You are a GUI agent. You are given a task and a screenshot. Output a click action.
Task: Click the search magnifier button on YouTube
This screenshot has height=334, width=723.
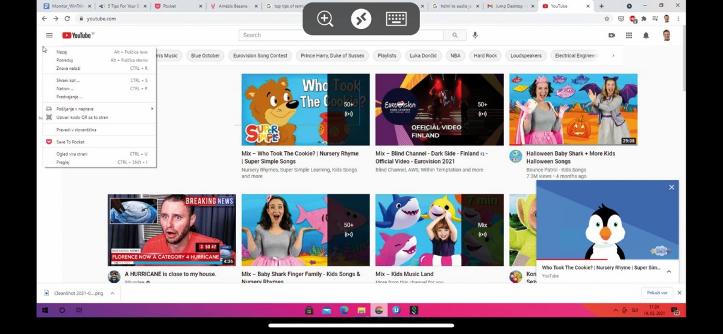(455, 36)
